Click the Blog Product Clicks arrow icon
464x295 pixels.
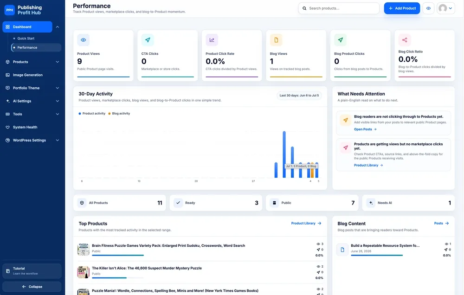tap(340, 40)
